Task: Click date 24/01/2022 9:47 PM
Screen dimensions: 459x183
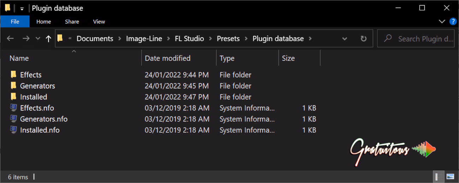Action: 177,96
